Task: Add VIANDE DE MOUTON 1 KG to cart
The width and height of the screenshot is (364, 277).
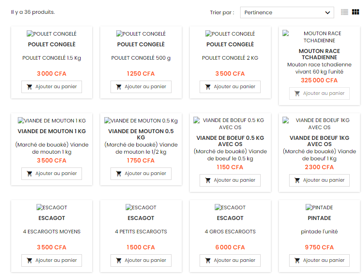Action: 52,174
